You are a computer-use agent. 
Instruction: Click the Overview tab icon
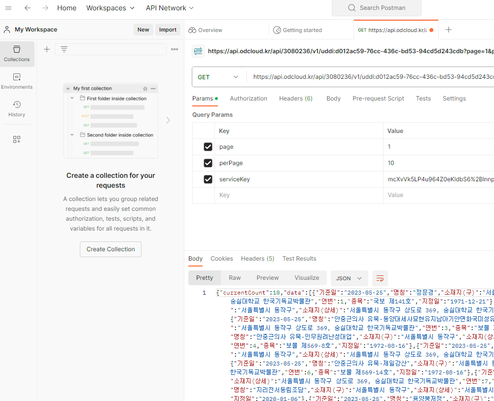point(192,30)
